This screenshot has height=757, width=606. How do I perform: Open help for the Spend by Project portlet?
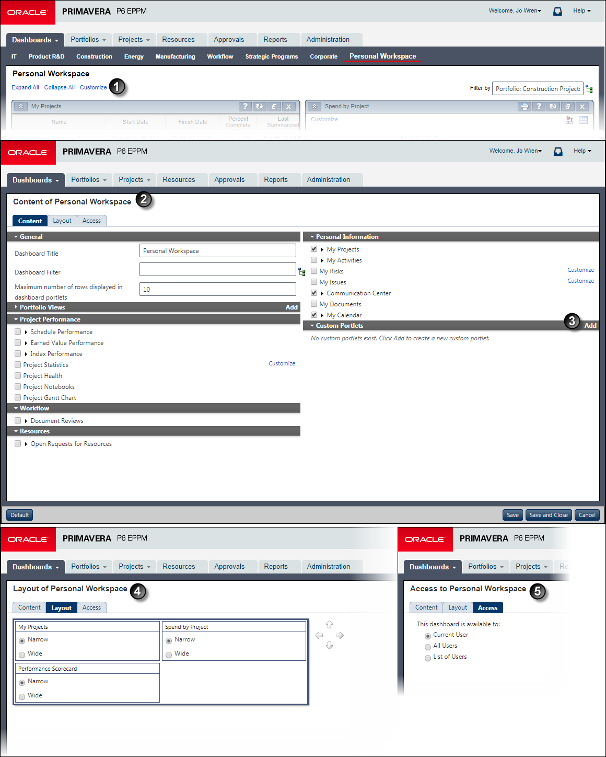539,106
